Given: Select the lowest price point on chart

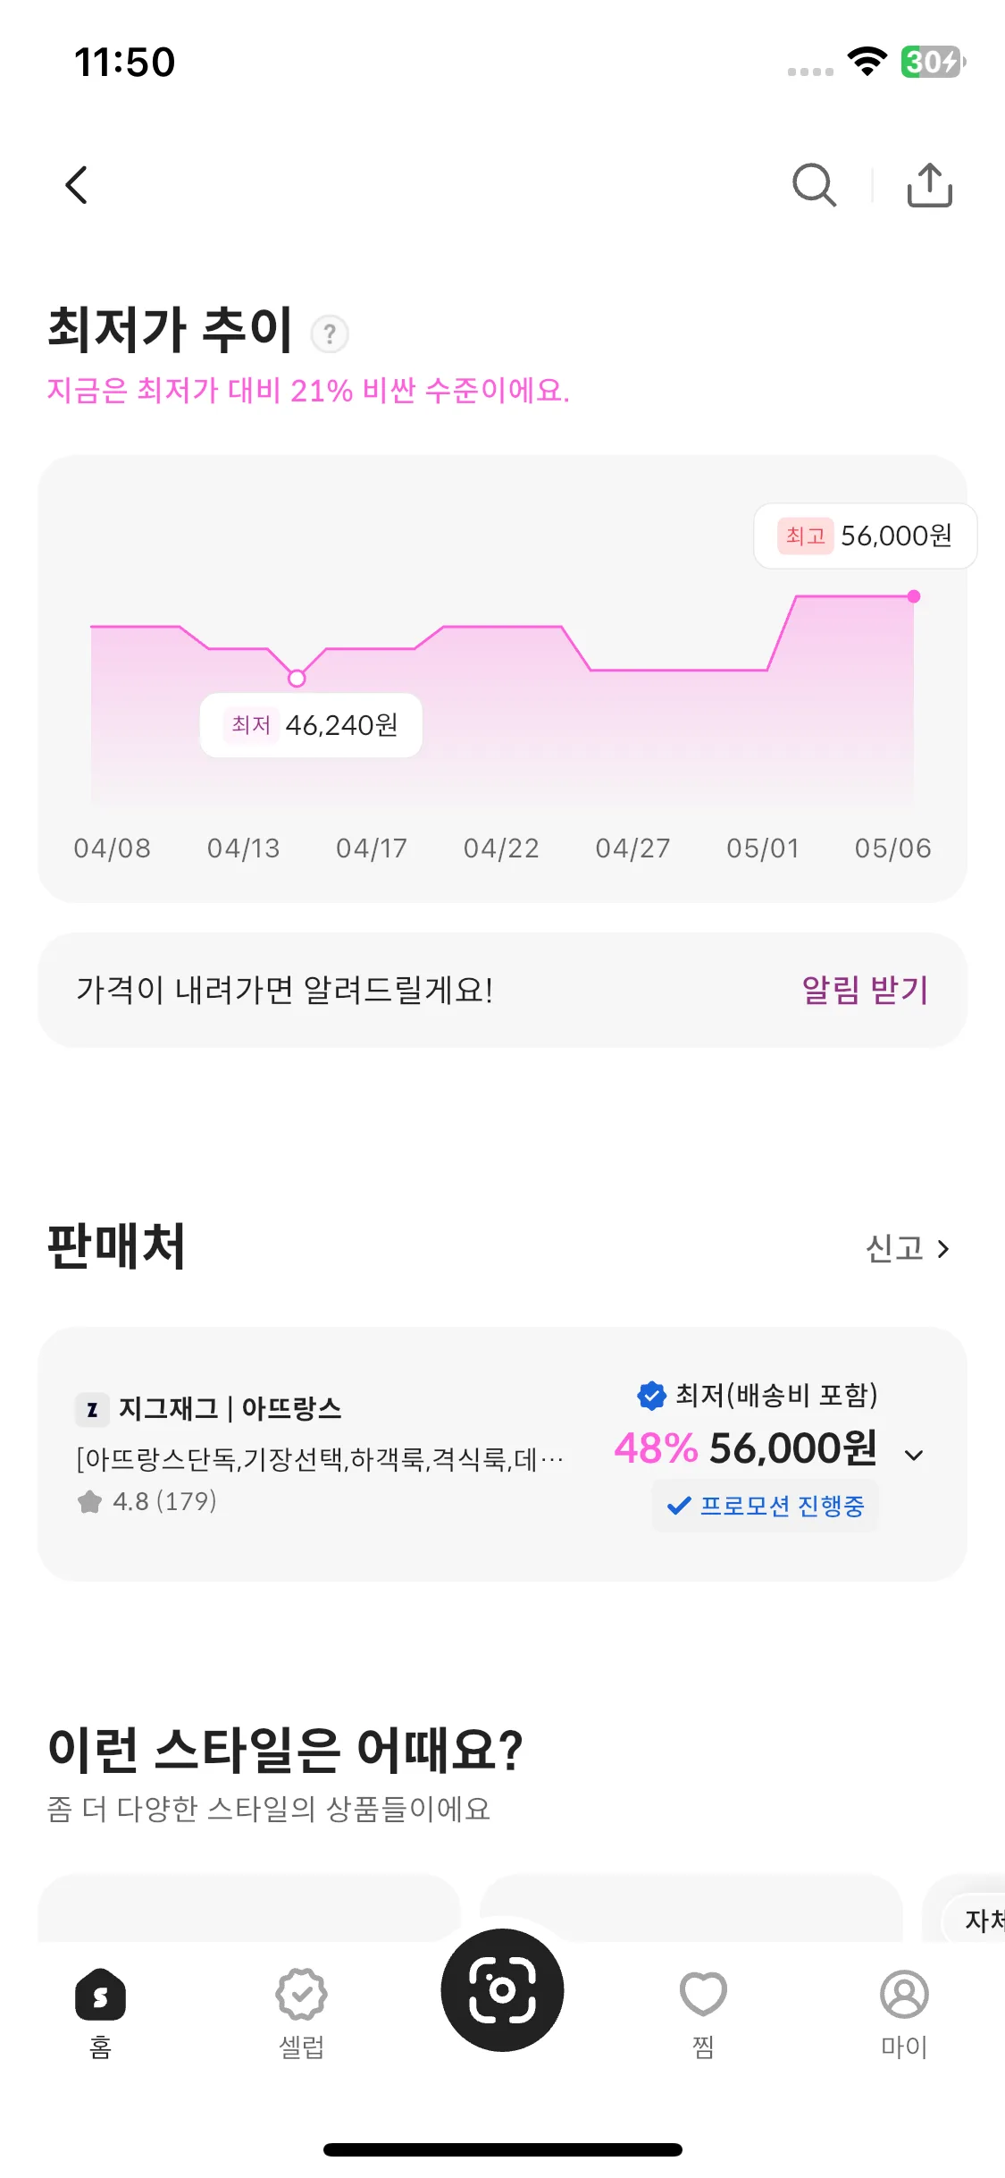Looking at the screenshot, I should point(297,678).
